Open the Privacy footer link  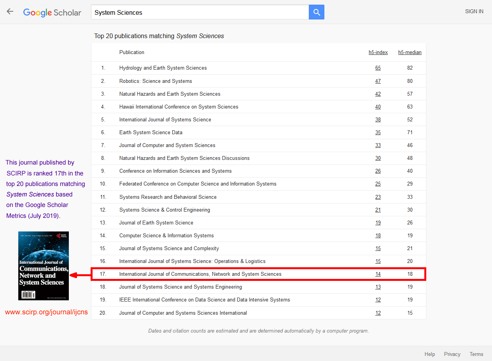(452, 354)
